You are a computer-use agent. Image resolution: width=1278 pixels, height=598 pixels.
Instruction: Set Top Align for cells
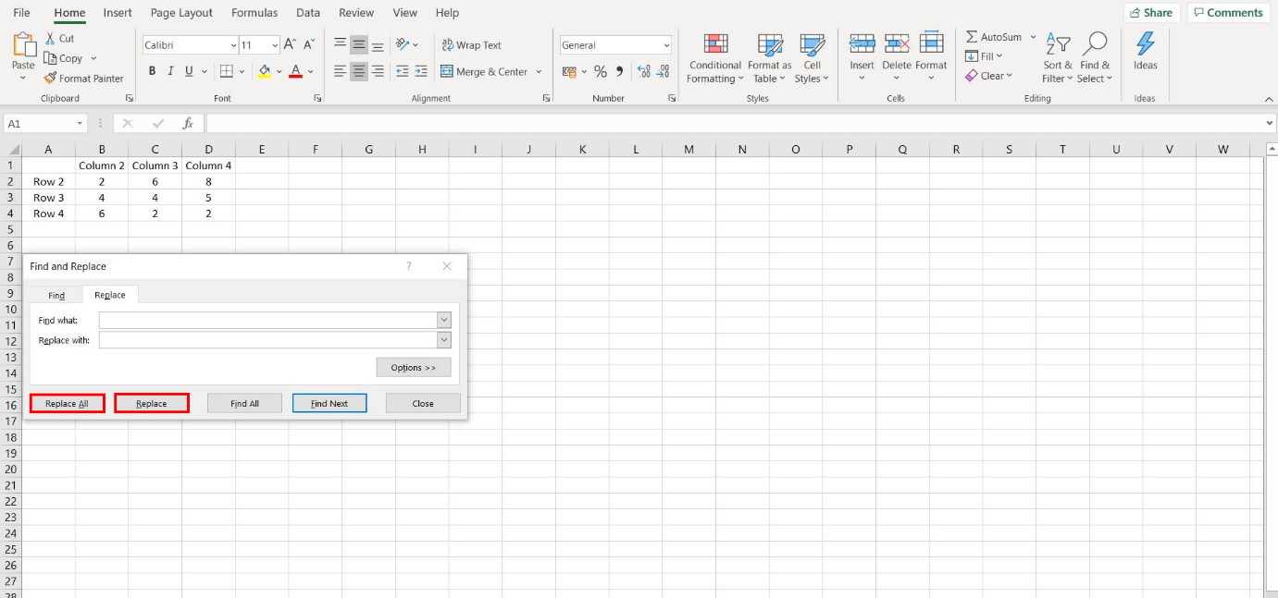340,44
